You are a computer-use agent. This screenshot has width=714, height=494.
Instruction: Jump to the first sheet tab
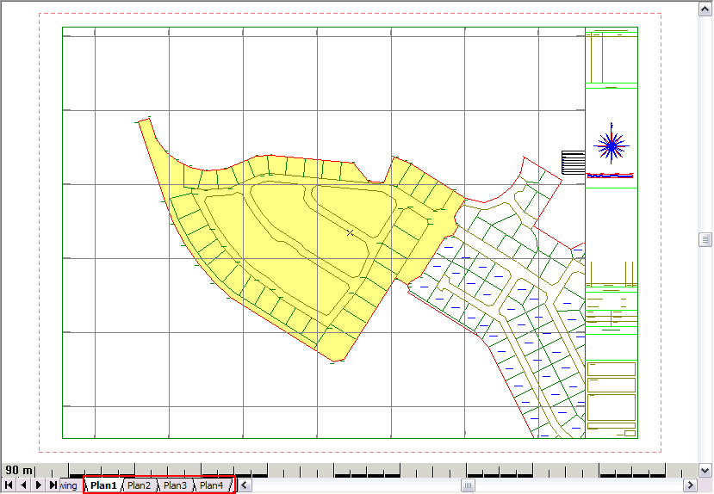[9, 485]
